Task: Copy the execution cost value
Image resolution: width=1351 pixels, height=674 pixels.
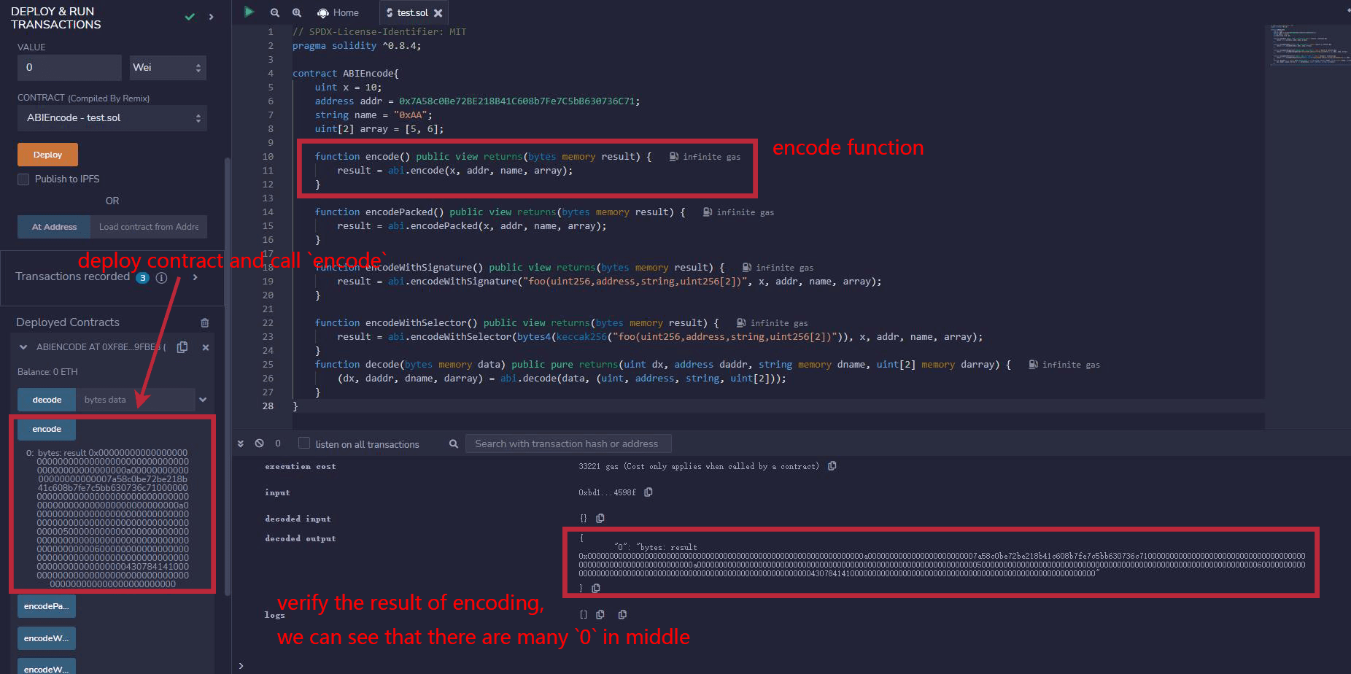Action: coord(832,466)
